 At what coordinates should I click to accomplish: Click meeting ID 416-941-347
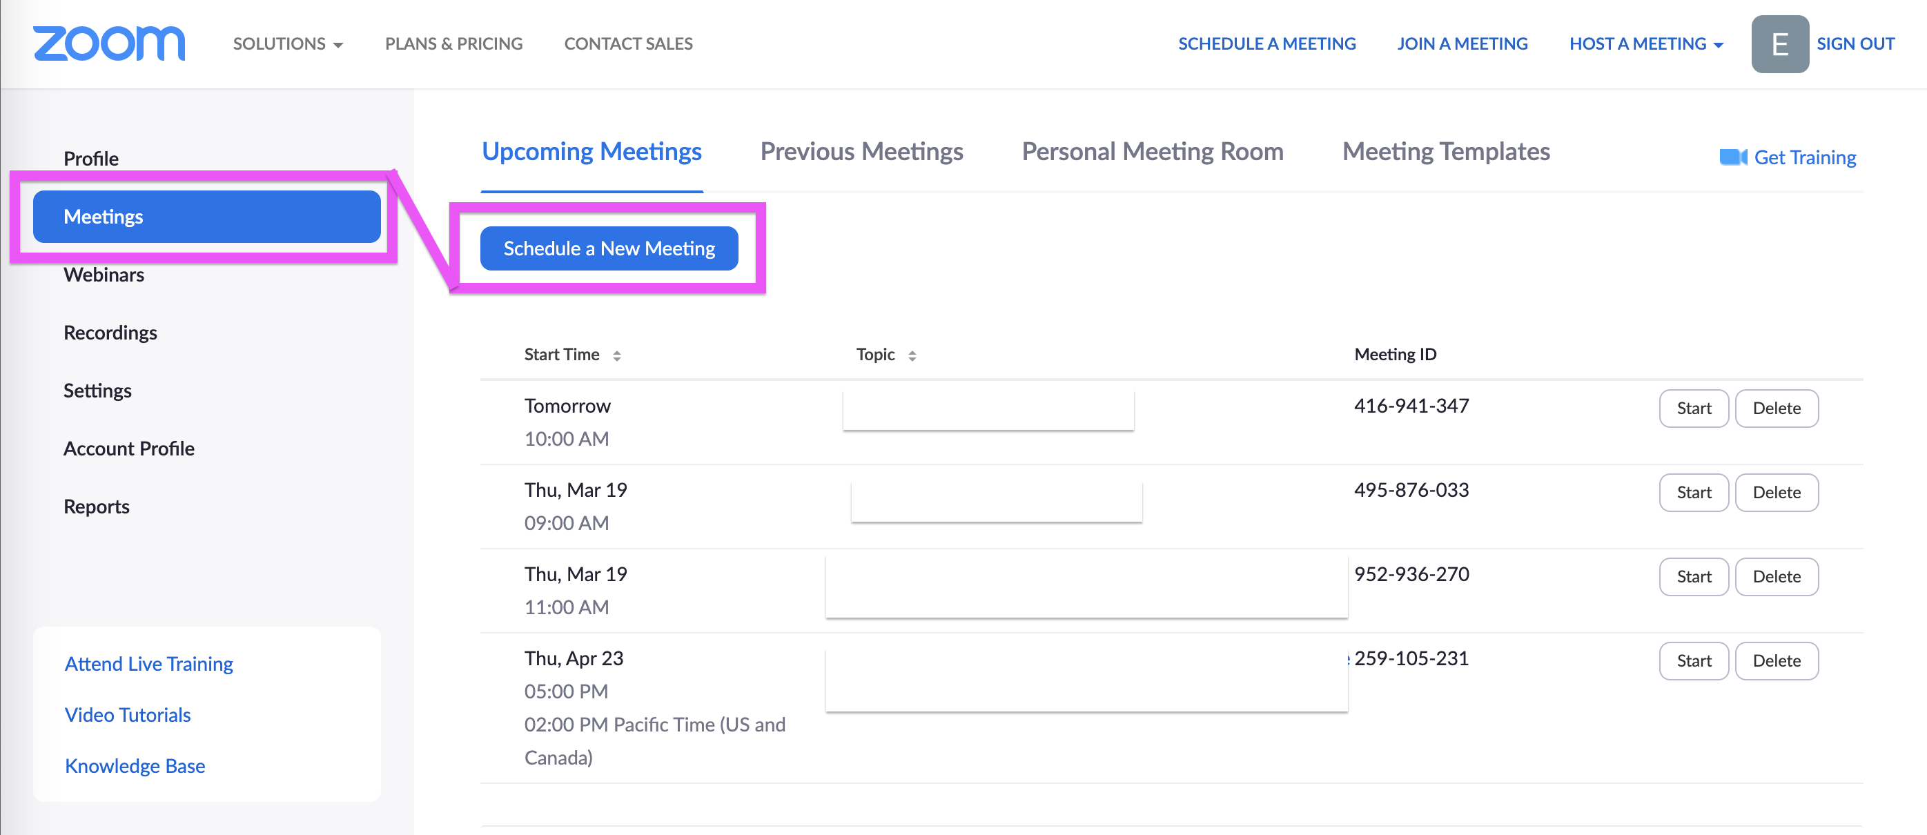tap(1411, 406)
